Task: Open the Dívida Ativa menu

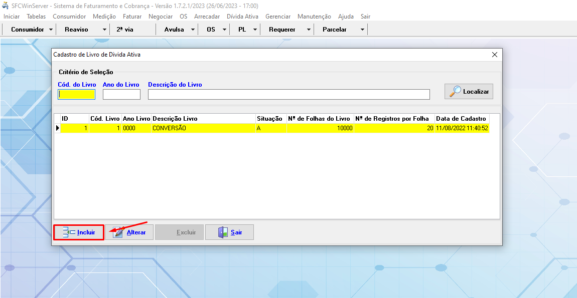Action: pyautogui.click(x=242, y=17)
